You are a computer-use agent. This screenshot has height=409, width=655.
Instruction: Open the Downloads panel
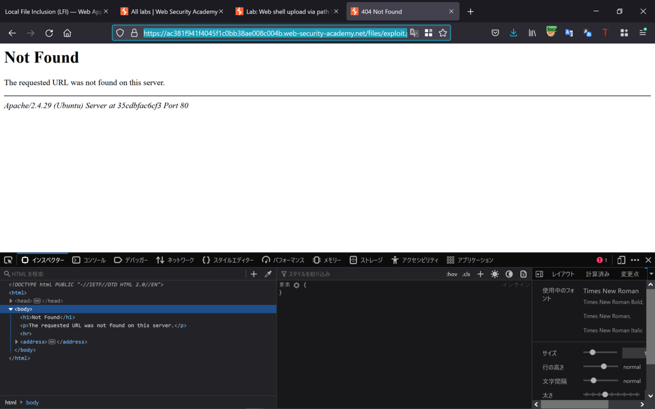pyautogui.click(x=514, y=33)
